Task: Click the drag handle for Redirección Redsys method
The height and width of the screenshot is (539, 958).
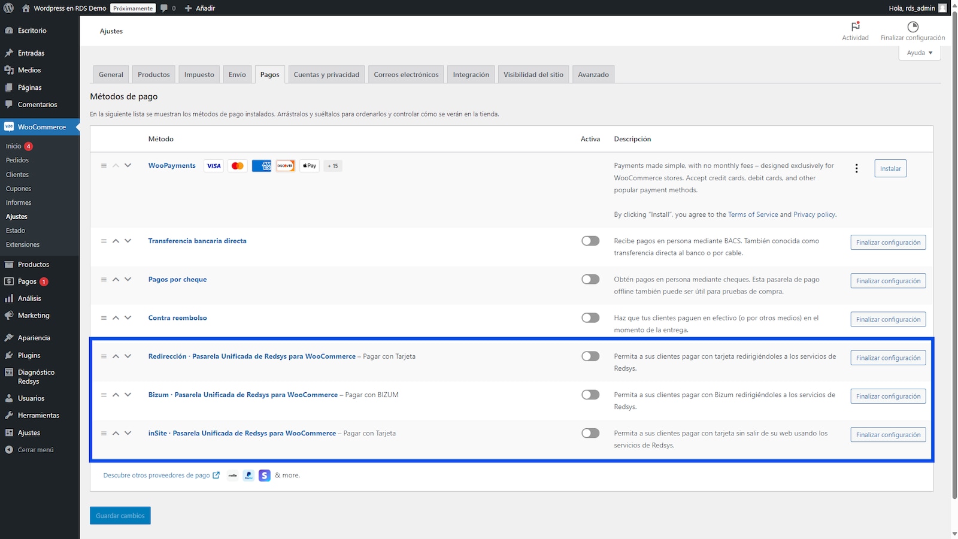Action: click(104, 356)
